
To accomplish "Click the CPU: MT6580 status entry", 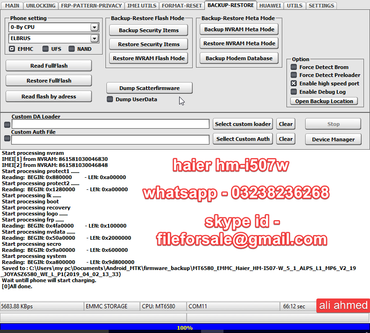I will click(163, 306).
